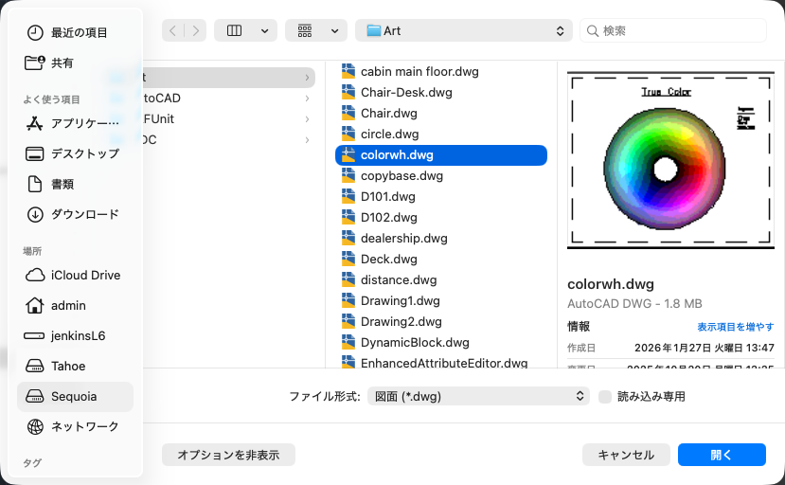This screenshot has width=785, height=485.
Task: Select jenkinsL6 drive in sidebar
Action: (x=75, y=335)
